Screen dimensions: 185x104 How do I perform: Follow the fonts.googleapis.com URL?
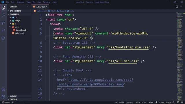tap(101, 80)
